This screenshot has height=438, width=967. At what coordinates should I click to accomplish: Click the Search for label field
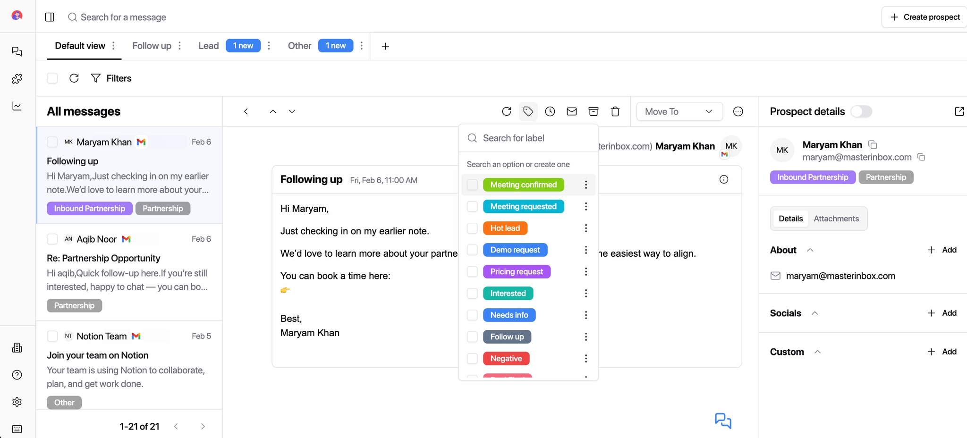pos(534,138)
